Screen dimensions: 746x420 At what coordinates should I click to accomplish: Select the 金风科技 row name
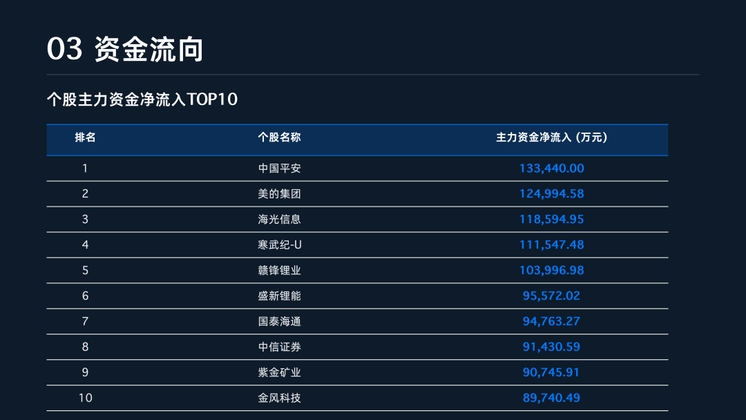279,398
